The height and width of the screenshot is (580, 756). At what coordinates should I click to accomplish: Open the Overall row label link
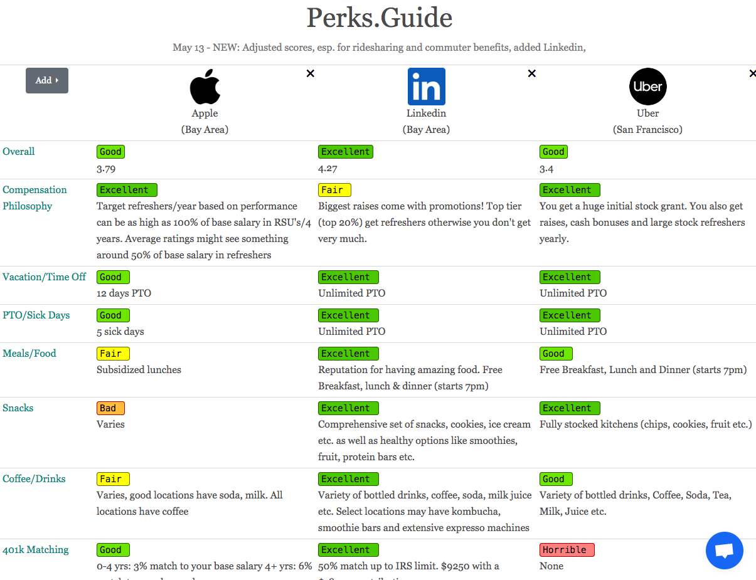[x=18, y=151]
